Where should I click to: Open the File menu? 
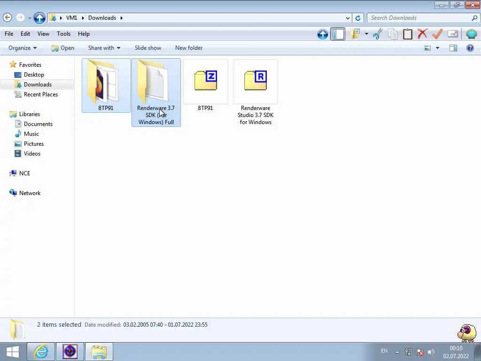(9, 34)
